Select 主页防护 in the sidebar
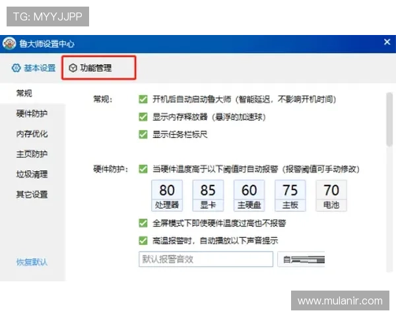The image size is (396, 317). tap(32, 154)
